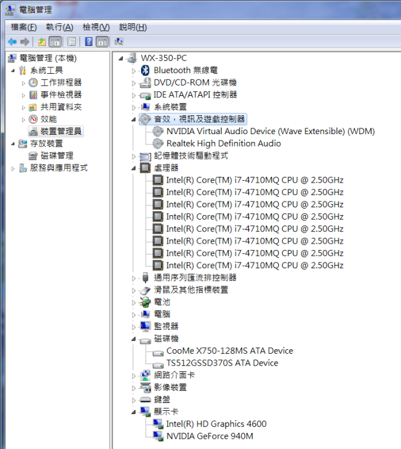Viewport: 401px width, 449px height.
Task: Click the 網路介面卡 network adapter icon
Action: 145,375
